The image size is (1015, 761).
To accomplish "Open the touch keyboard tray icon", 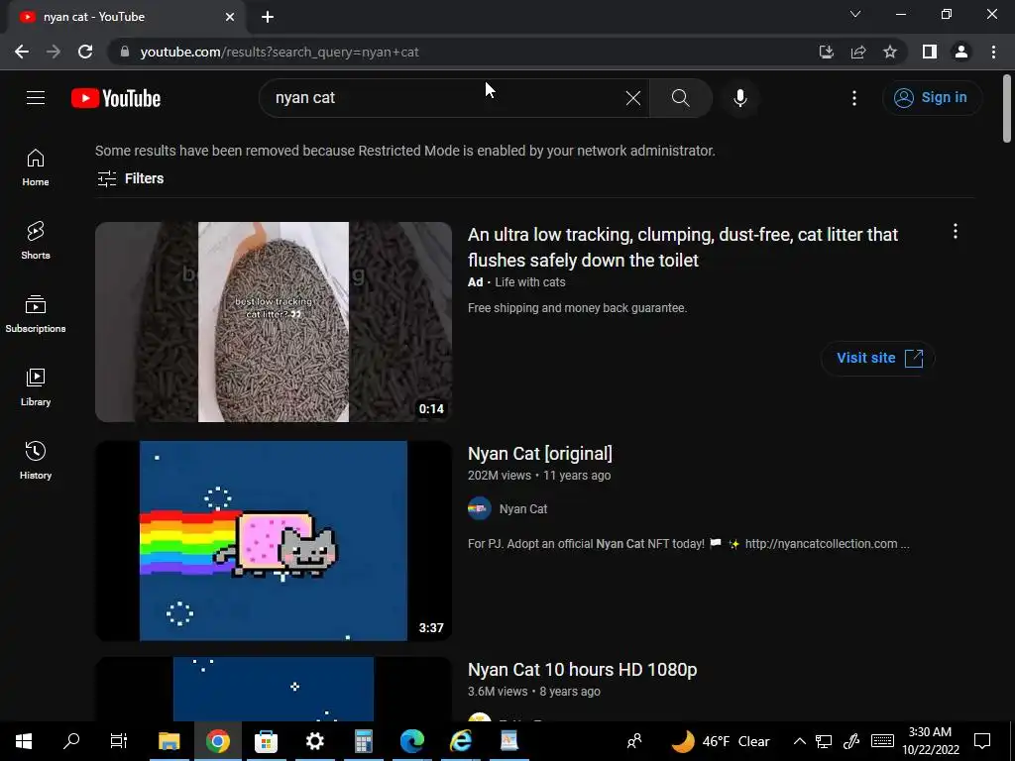I will coord(882,741).
